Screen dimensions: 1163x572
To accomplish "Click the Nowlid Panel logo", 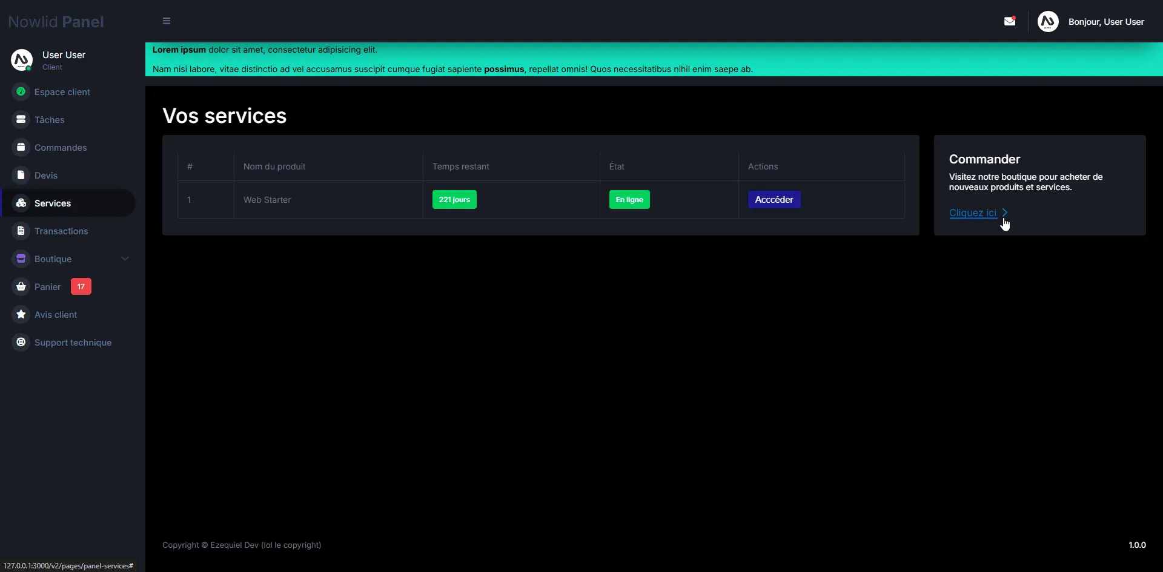I will tap(56, 22).
